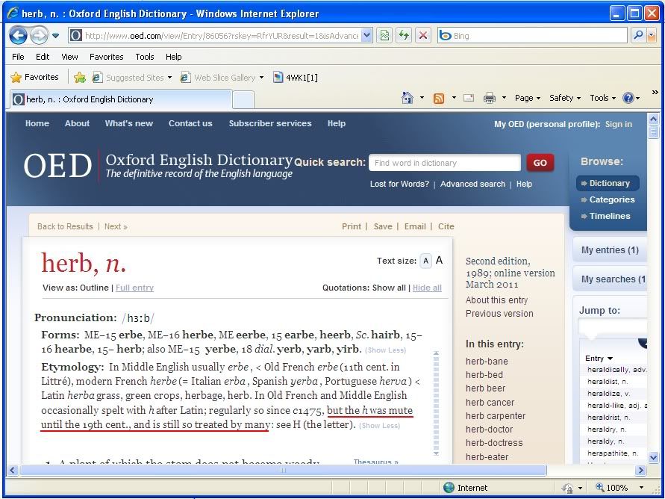Screen dimensions: 665x499
Task: Collapse Etymology section with Show Less
Action: coord(380,426)
